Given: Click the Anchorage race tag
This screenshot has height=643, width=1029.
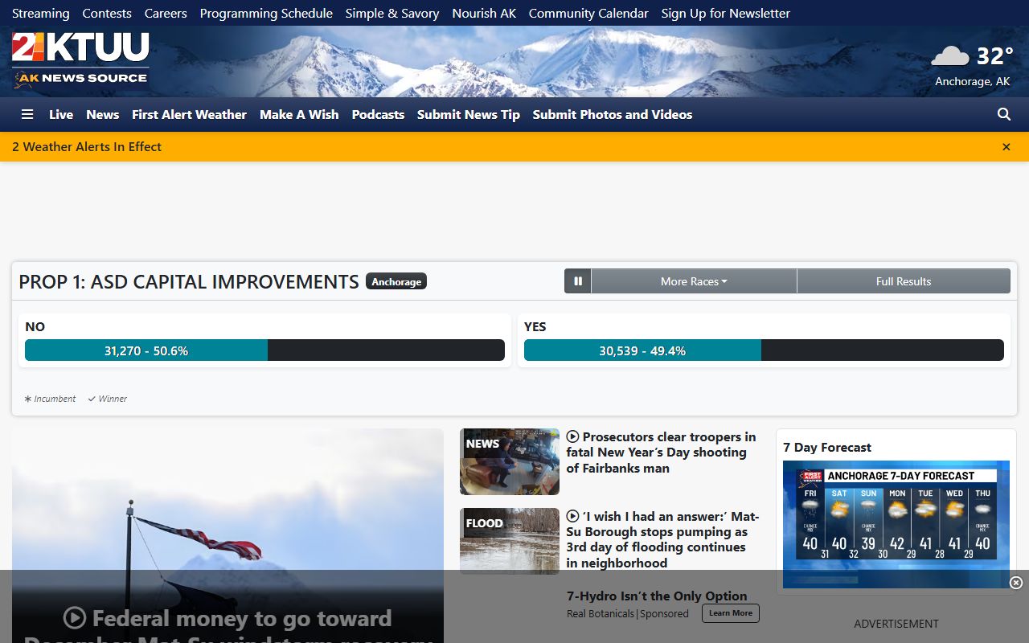Looking at the screenshot, I should [396, 281].
